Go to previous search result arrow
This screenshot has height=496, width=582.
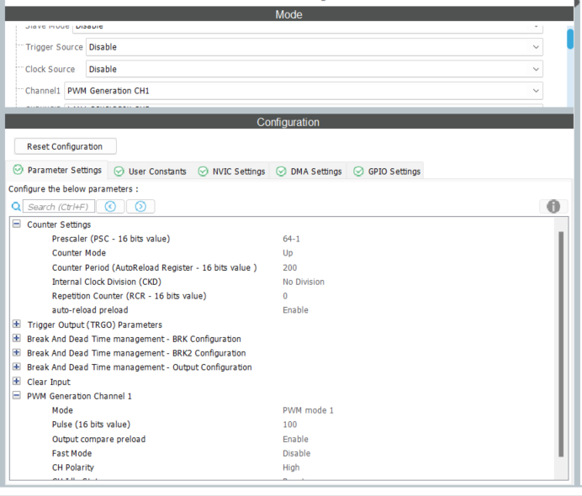(x=110, y=206)
